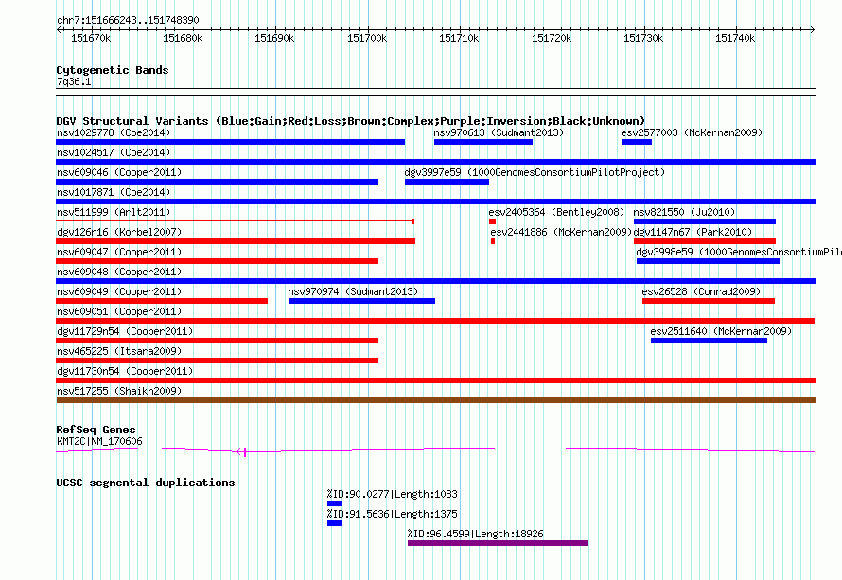Select the small esv2405364 (Bentley2008) red marker
Image resolution: width=842 pixels, height=580 pixels.
click(x=492, y=221)
